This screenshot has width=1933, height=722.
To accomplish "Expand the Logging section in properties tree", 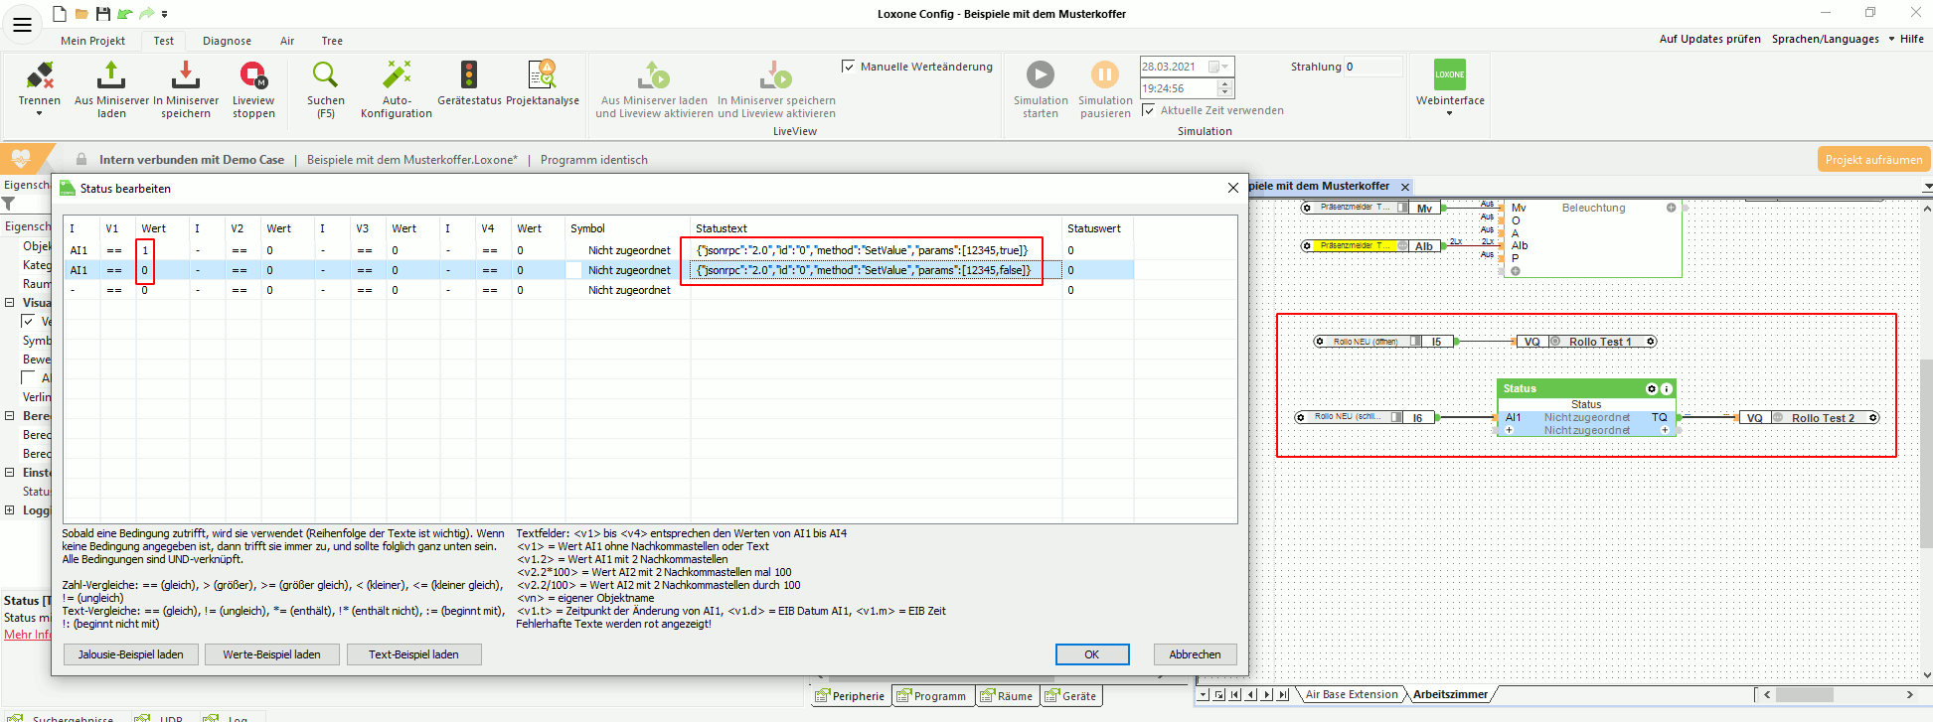I will 10,510.
